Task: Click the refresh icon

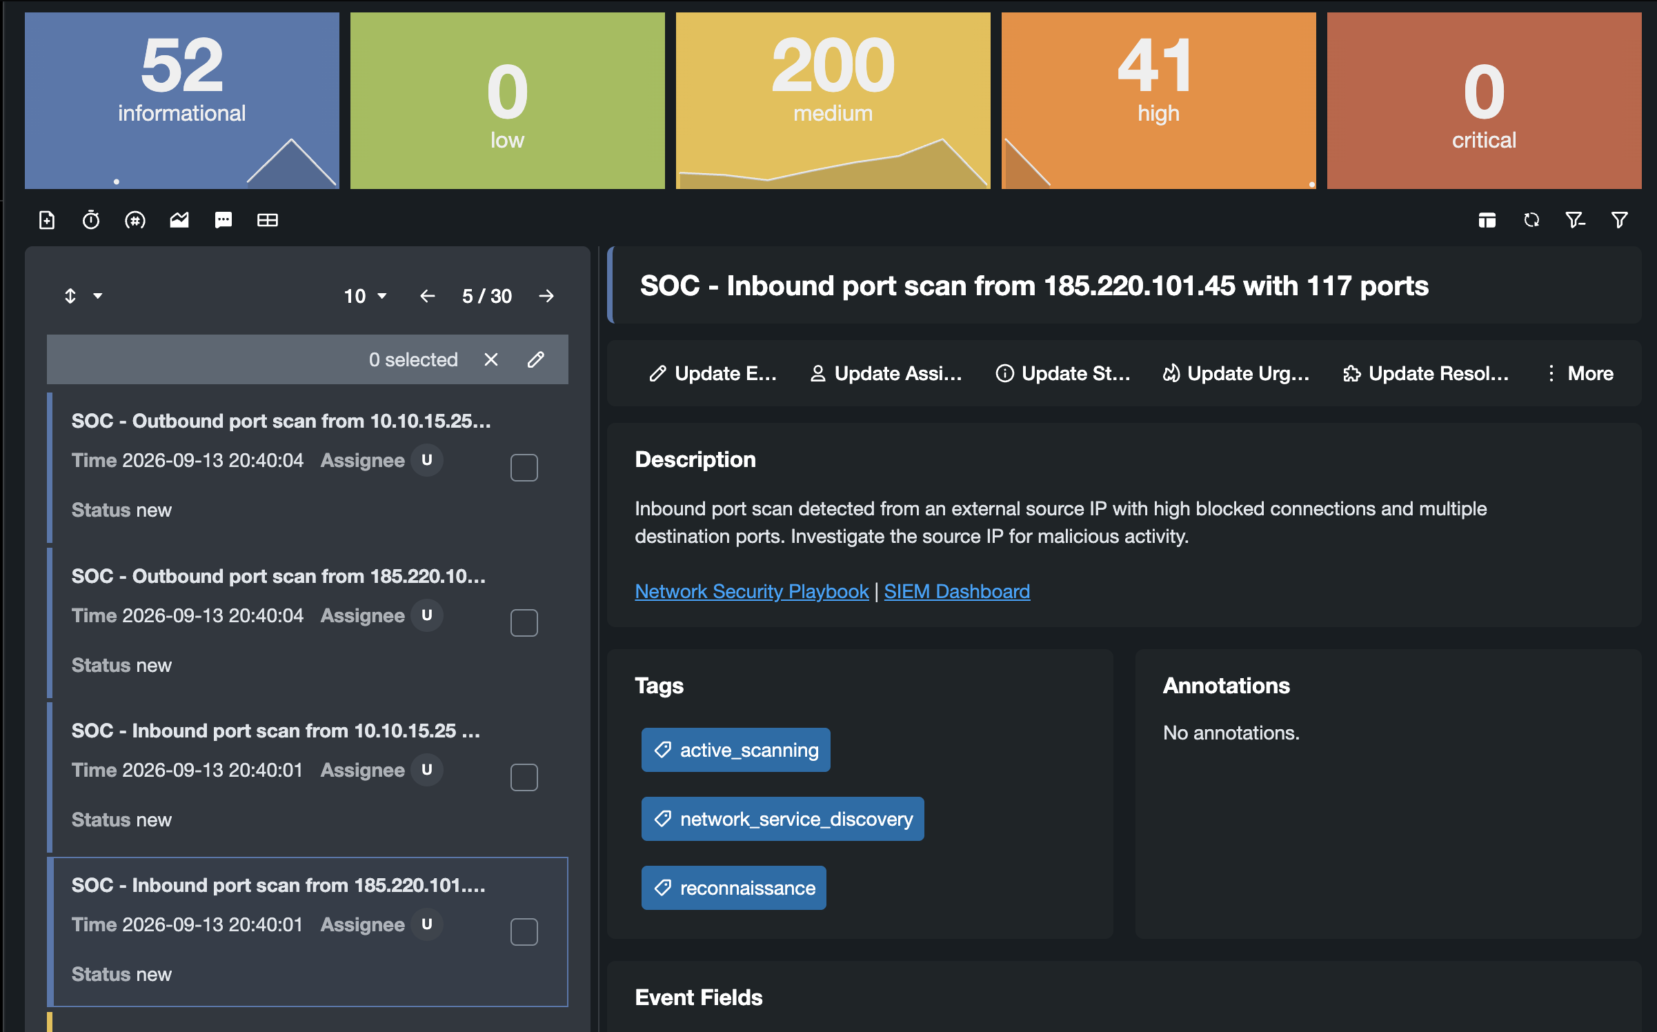Action: coord(1531,220)
